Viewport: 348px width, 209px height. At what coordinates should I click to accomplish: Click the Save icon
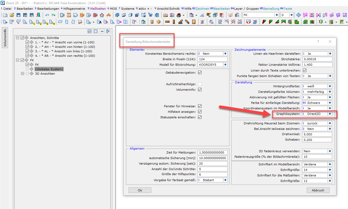[x=18, y=15]
